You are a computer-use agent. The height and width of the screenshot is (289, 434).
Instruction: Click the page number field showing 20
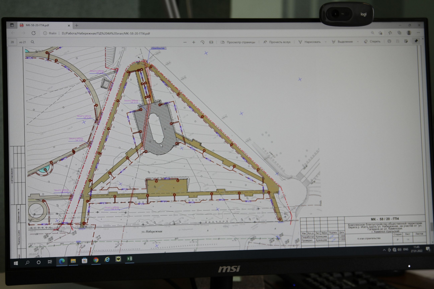[12, 42]
